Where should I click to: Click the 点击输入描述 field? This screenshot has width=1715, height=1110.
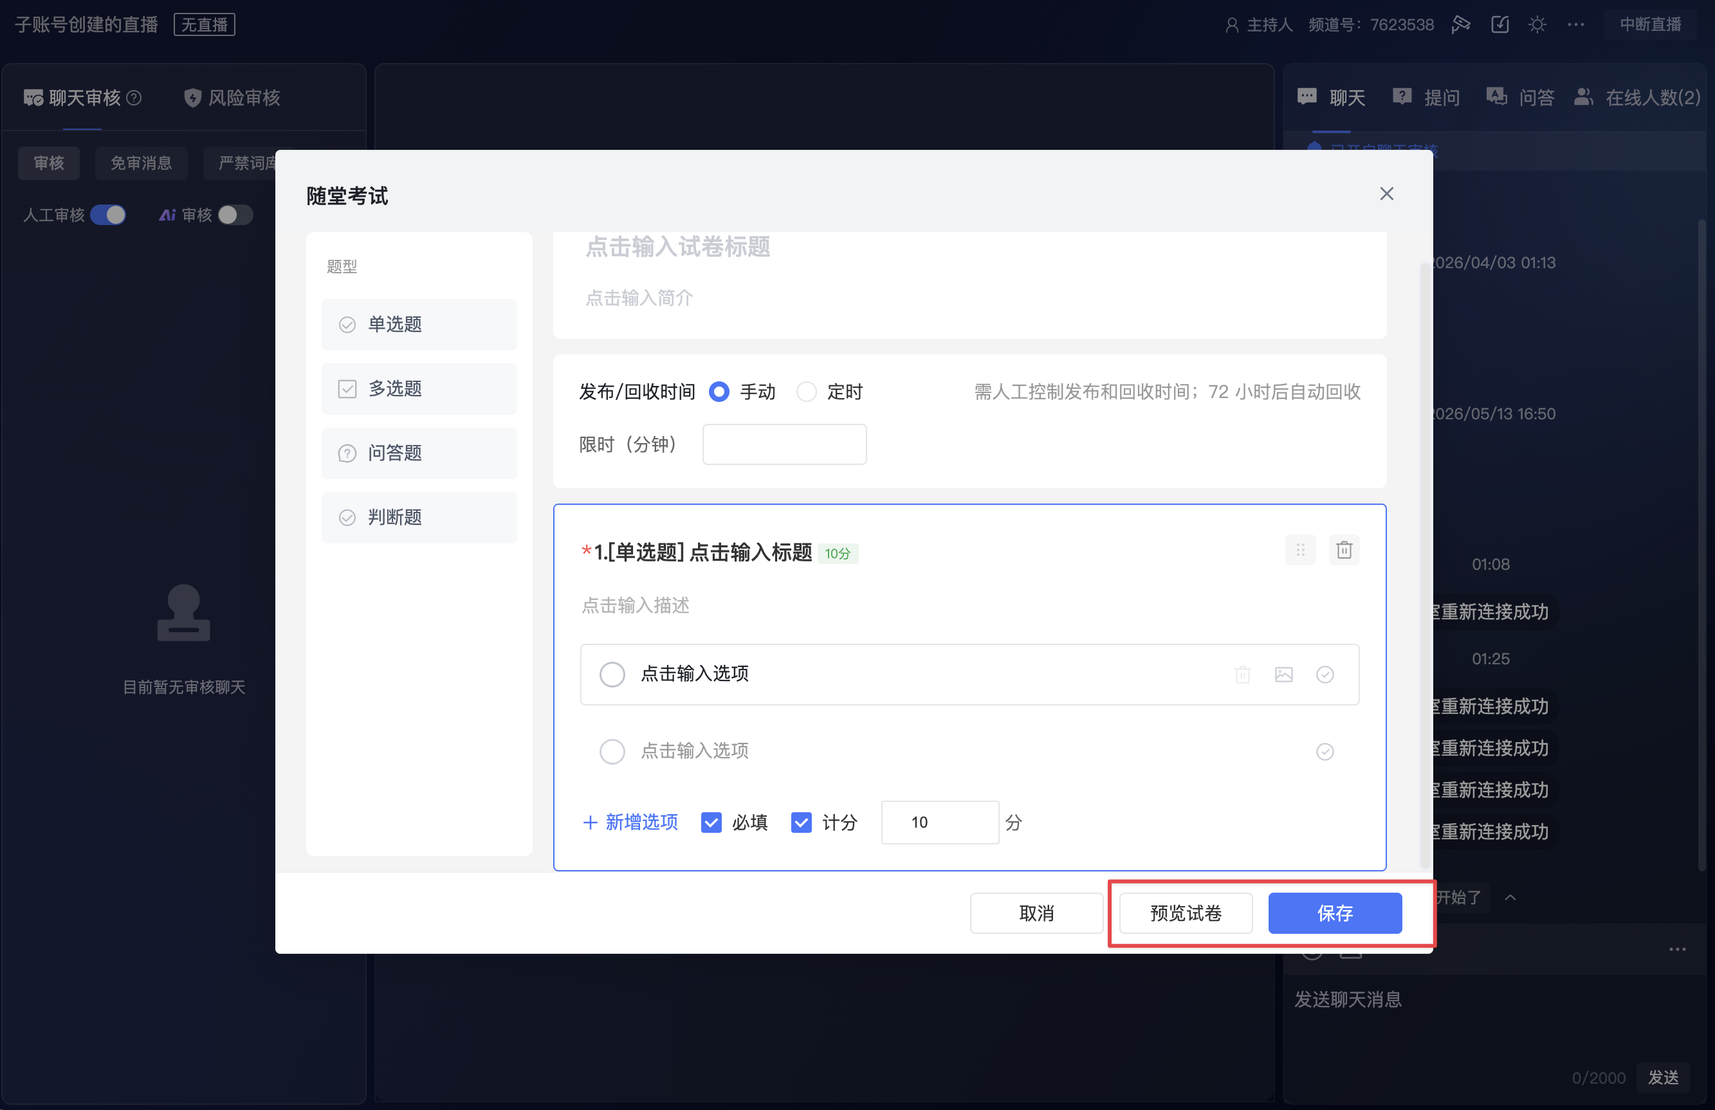[635, 605]
